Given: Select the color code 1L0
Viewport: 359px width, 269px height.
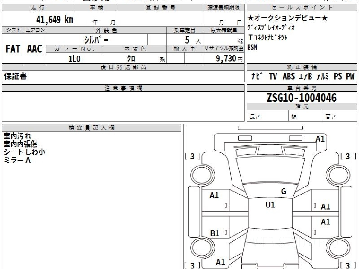Looking at the screenshot, I should 74,59.
